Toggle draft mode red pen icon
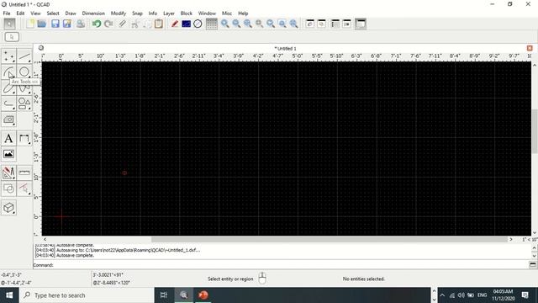This screenshot has height=303, width=538. (175, 24)
